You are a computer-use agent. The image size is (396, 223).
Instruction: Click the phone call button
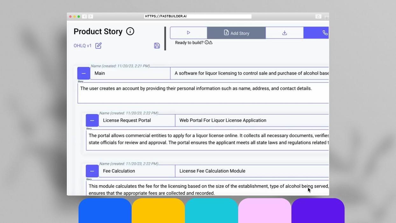click(325, 33)
